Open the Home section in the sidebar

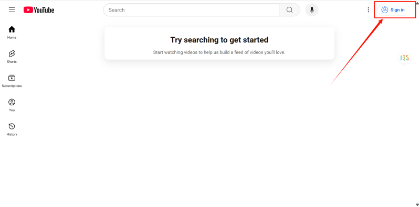tap(12, 32)
